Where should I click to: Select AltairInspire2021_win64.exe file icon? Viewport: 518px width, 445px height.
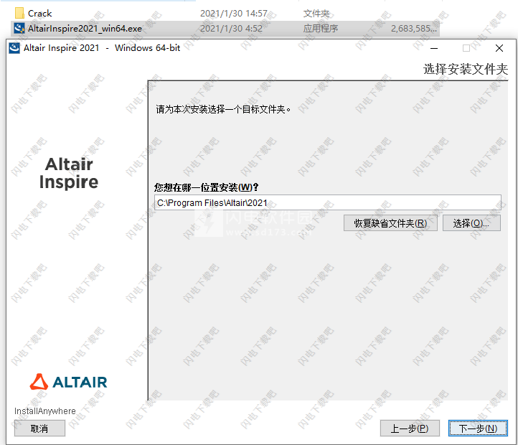19,29
